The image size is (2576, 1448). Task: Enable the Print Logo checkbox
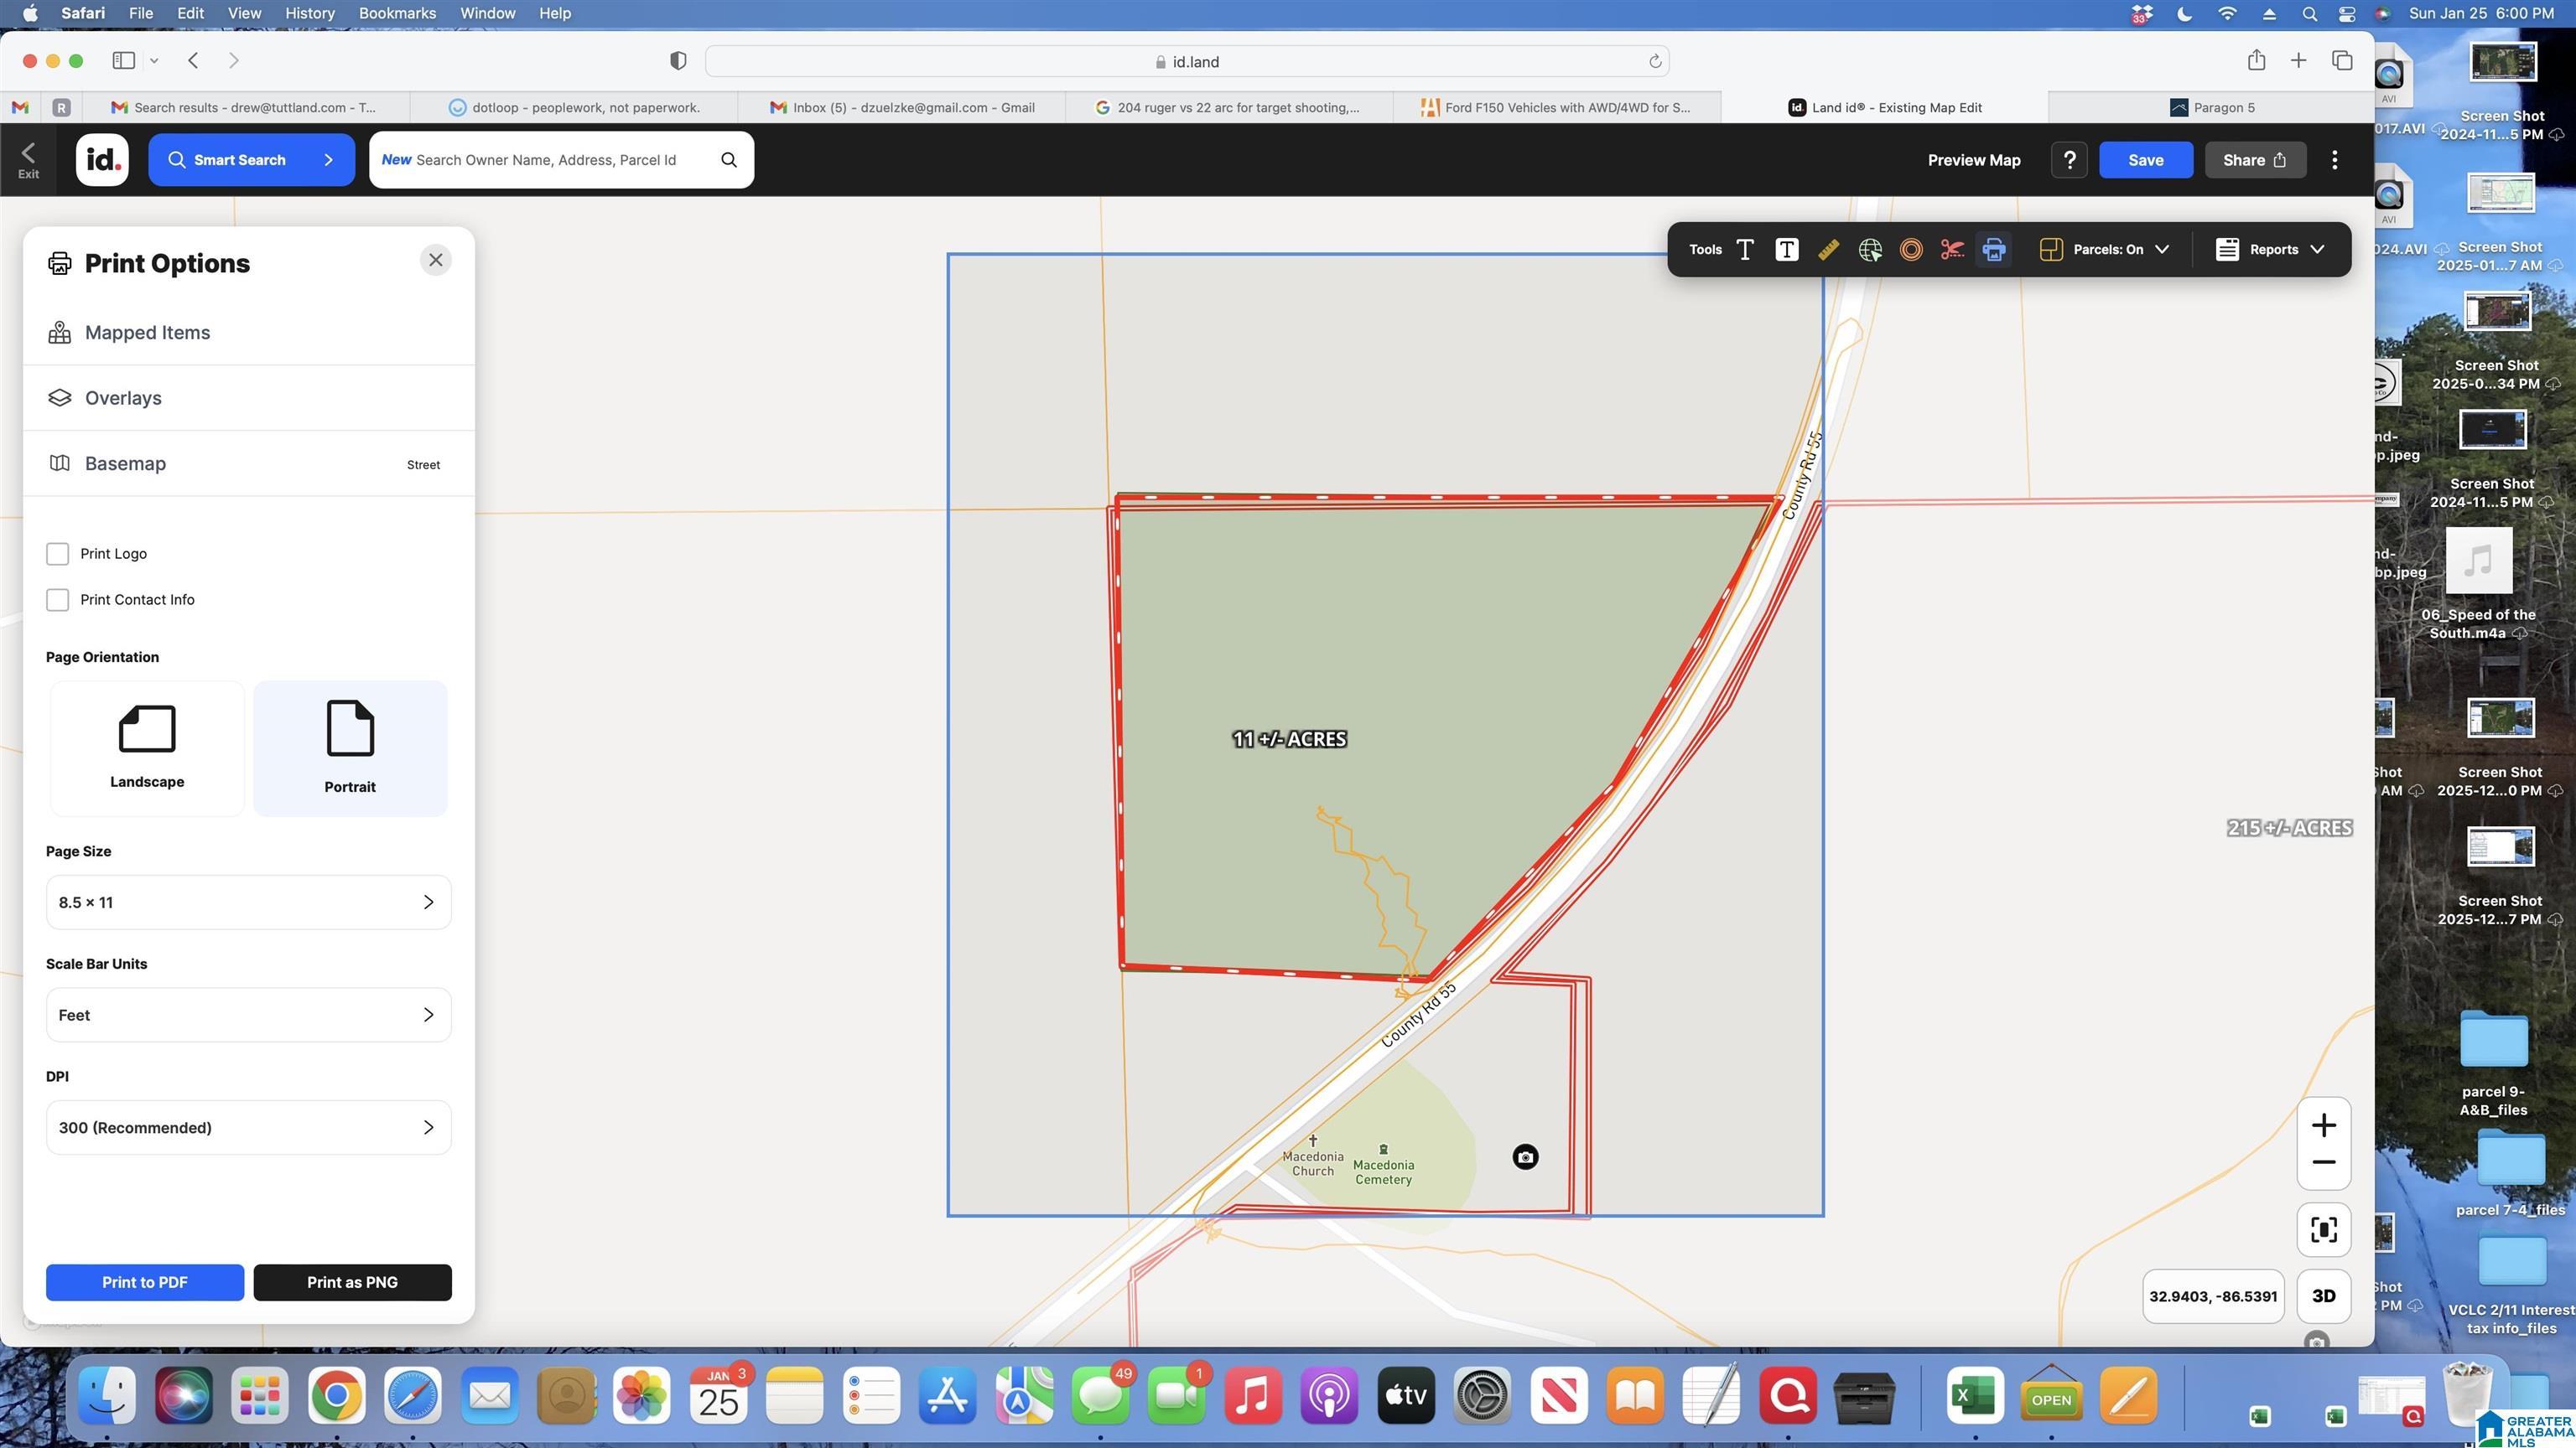[58, 554]
